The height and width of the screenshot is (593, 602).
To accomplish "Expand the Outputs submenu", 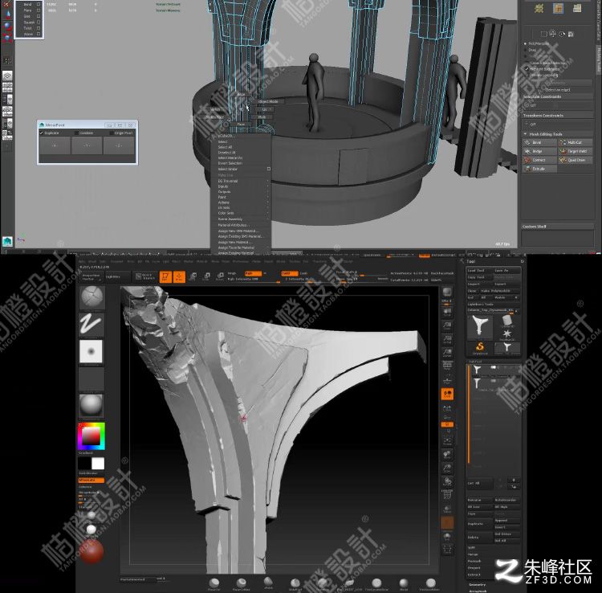I will (241, 192).
